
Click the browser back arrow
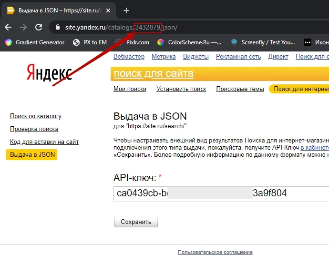tap(8, 27)
